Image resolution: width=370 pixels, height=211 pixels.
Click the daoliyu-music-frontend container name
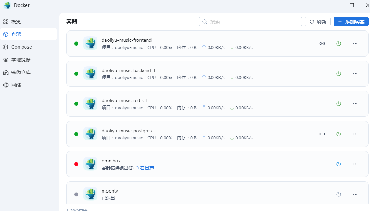coord(126,40)
